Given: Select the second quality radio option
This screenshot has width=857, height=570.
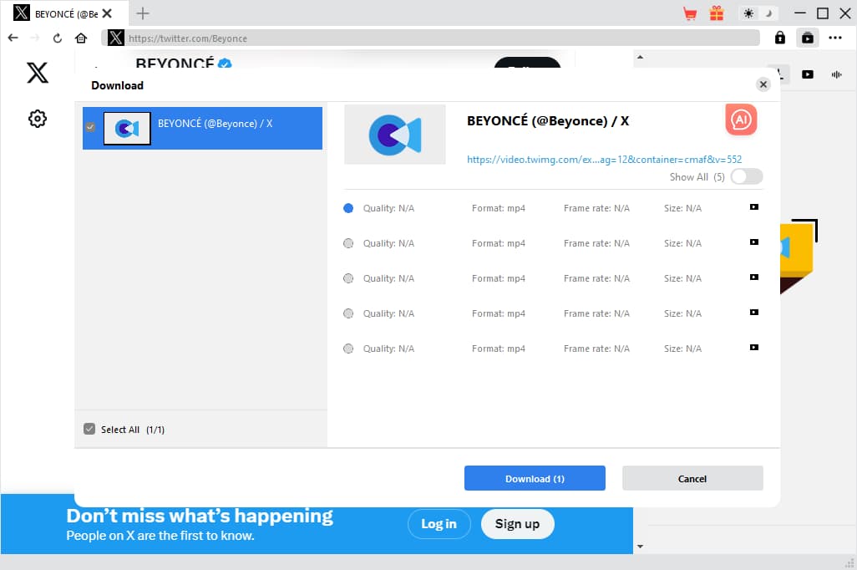Looking at the screenshot, I should click(348, 243).
